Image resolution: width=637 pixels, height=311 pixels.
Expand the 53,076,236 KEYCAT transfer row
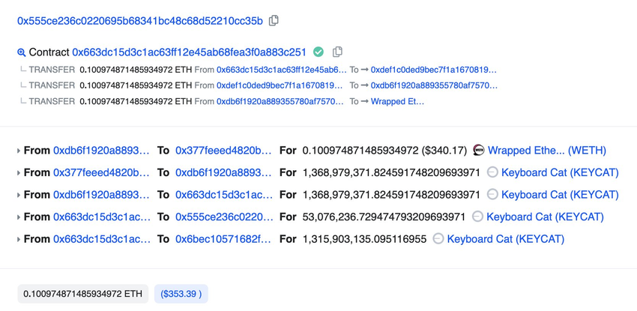pos(19,217)
